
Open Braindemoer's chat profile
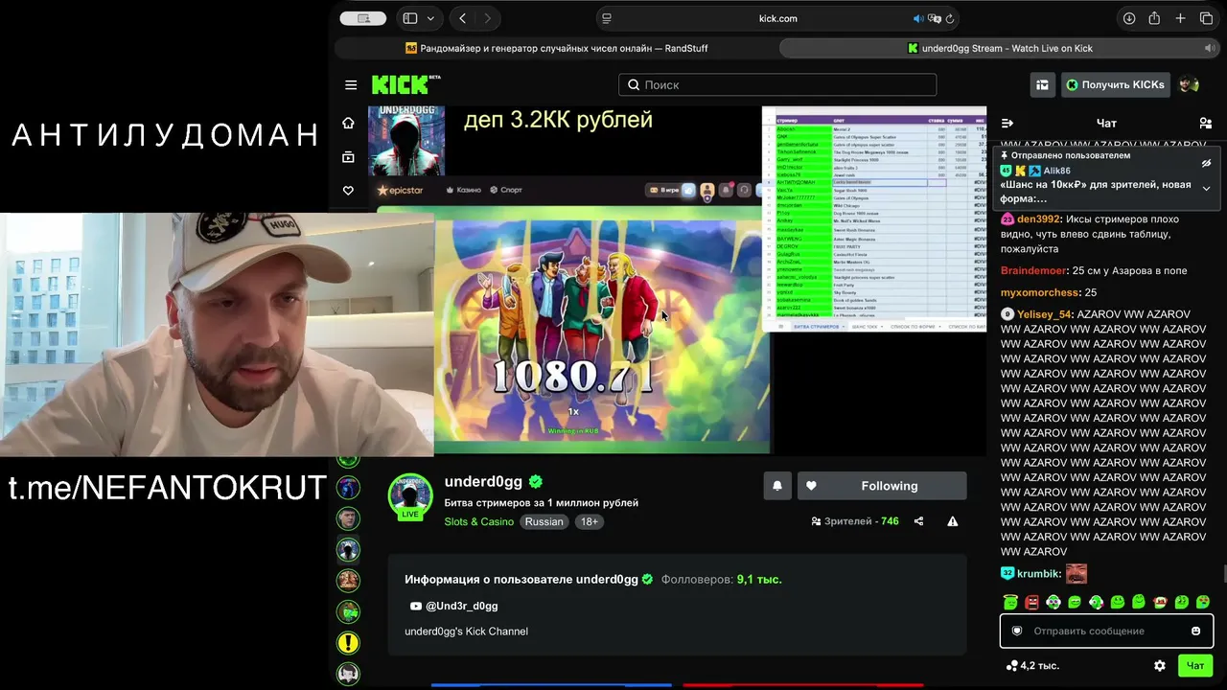pyautogui.click(x=1034, y=271)
